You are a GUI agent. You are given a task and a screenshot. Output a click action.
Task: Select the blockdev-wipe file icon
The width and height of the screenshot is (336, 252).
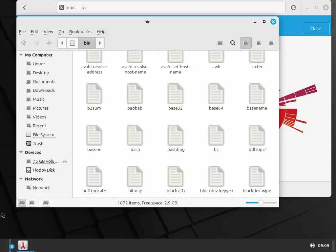pos(257,177)
